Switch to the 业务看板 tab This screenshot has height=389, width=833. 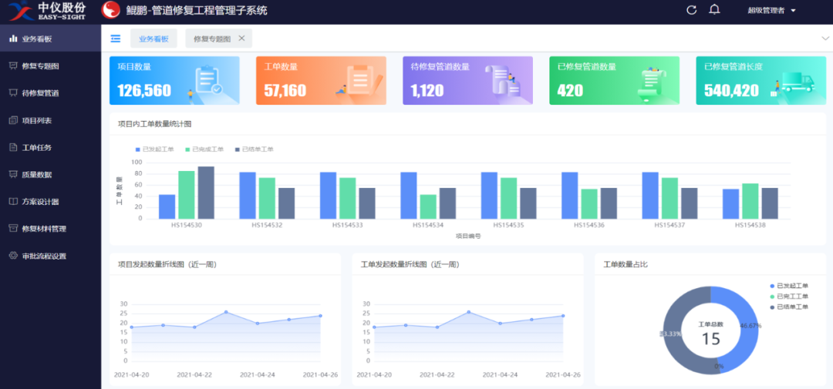pyautogui.click(x=153, y=39)
